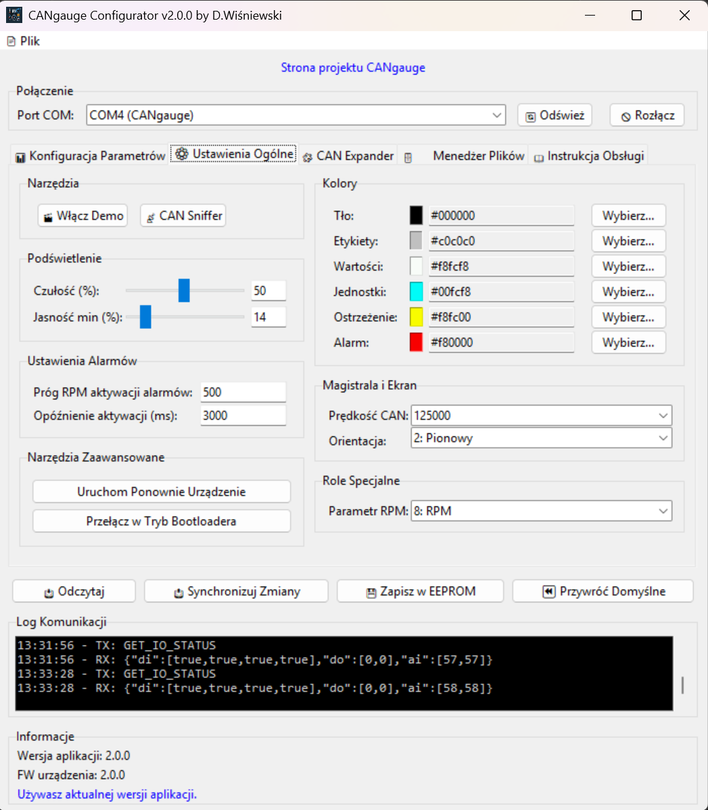Click the yellow Ostrzeżenie color swatch
This screenshot has height=810, width=708.
point(416,317)
